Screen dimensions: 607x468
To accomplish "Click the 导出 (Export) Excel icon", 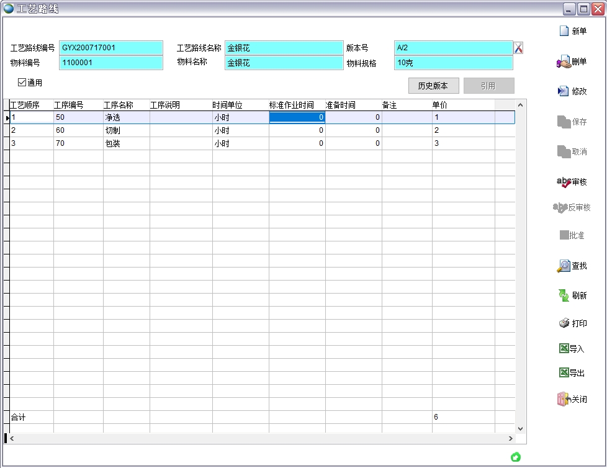I will pos(564,373).
